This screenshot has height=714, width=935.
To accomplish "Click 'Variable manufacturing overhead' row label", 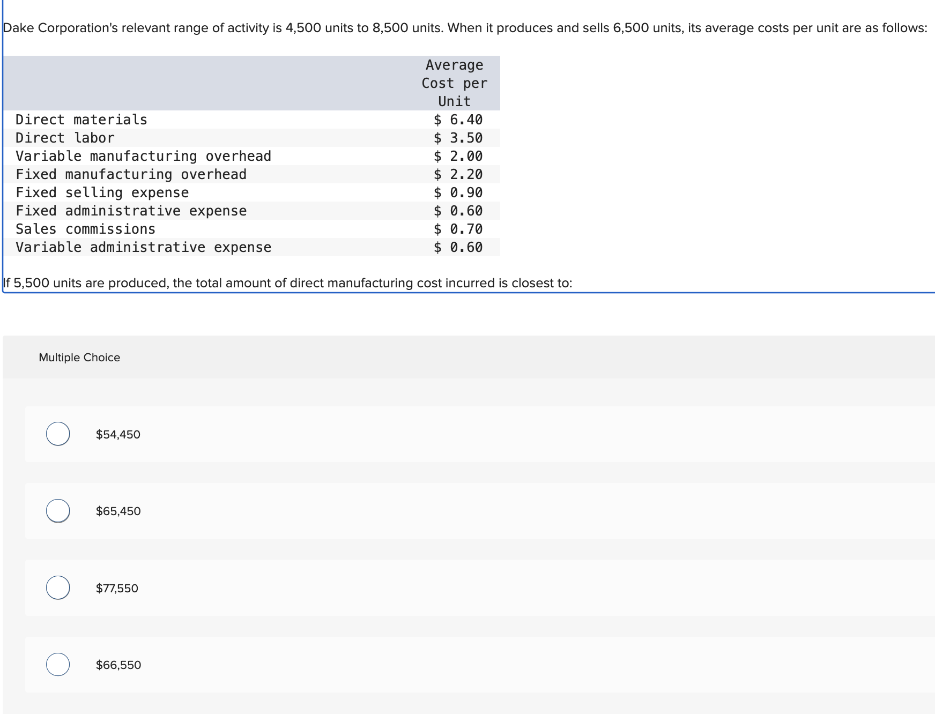I will (x=143, y=156).
